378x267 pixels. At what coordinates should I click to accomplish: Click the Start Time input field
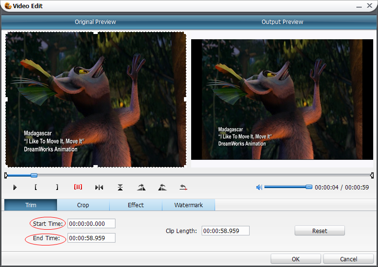click(92, 223)
